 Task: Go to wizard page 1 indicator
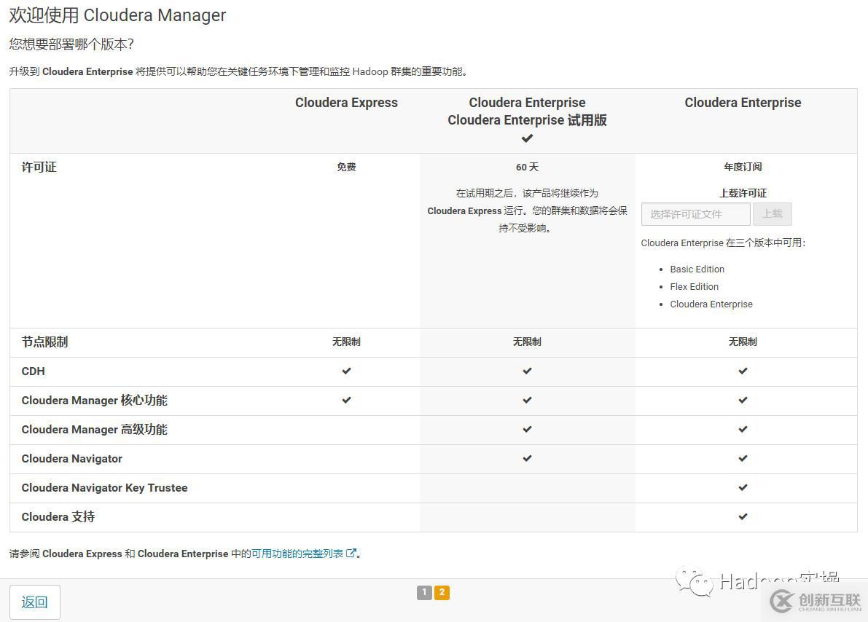[424, 593]
